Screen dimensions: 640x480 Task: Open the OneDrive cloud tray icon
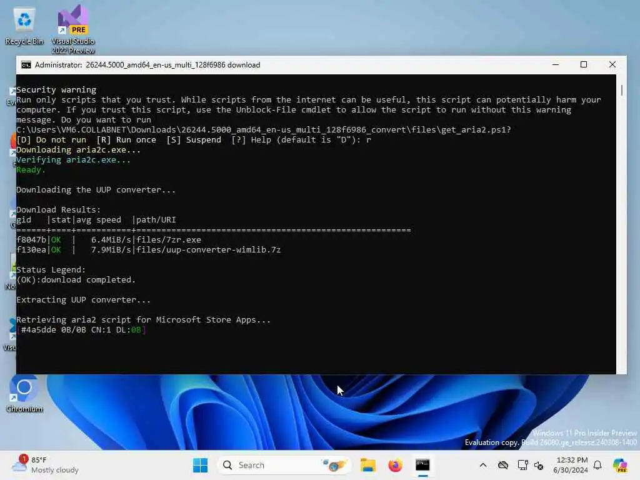[x=503, y=465]
